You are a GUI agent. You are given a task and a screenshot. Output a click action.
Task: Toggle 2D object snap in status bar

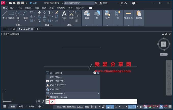(134, 107)
